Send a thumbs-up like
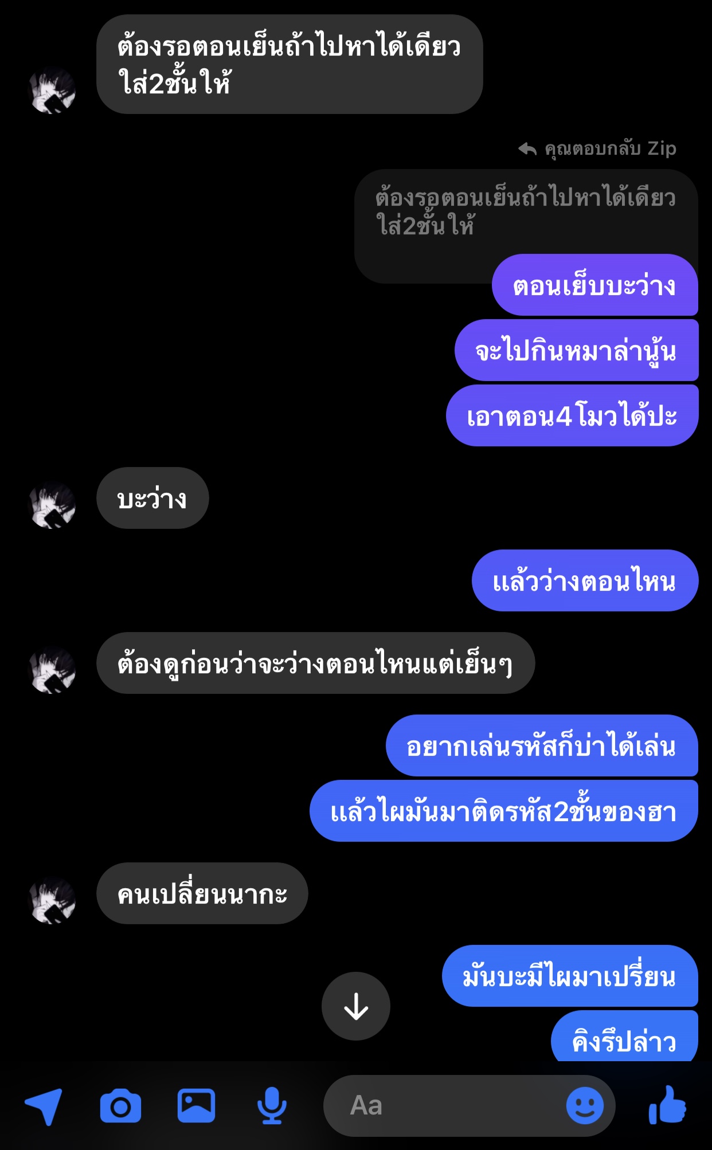 click(667, 1105)
